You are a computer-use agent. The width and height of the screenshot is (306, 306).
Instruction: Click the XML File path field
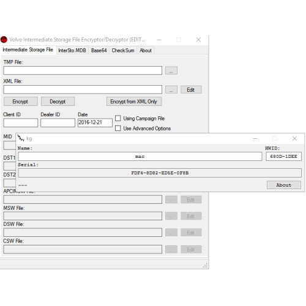pos(83,89)
